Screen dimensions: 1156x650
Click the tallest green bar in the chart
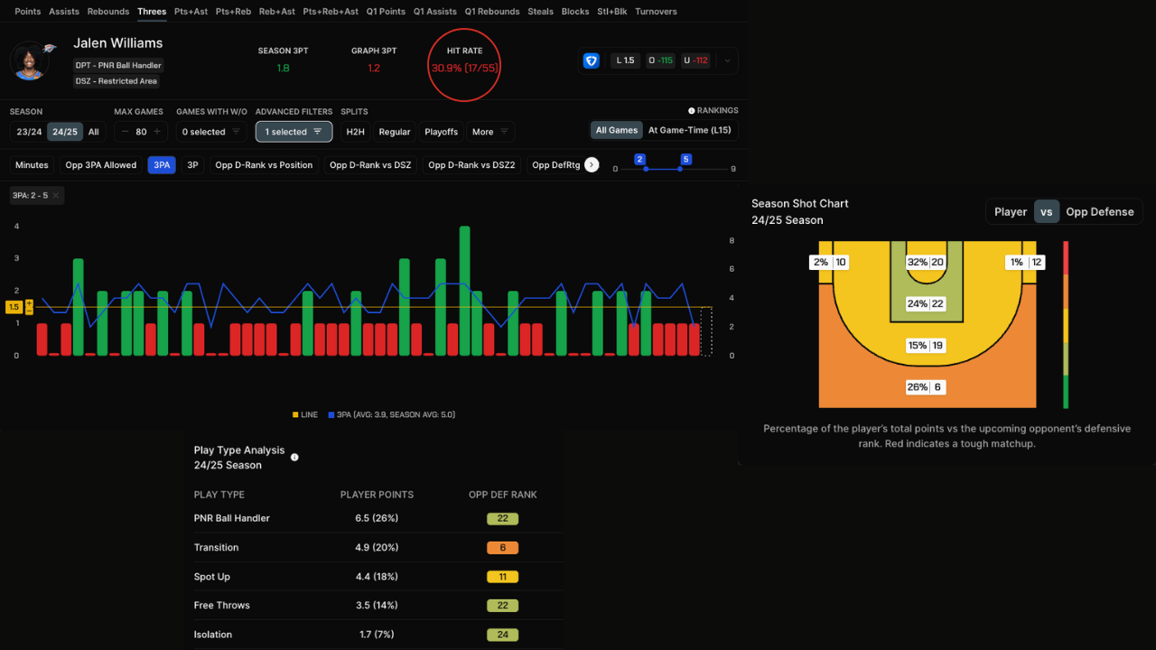pyautogui.click(x=464, y=291)
